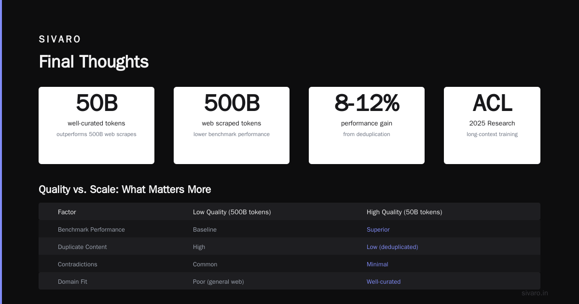The width and height of the screenshot is (579, 304).
Task: Click the Well-curated link text
Action: (384, 282)
